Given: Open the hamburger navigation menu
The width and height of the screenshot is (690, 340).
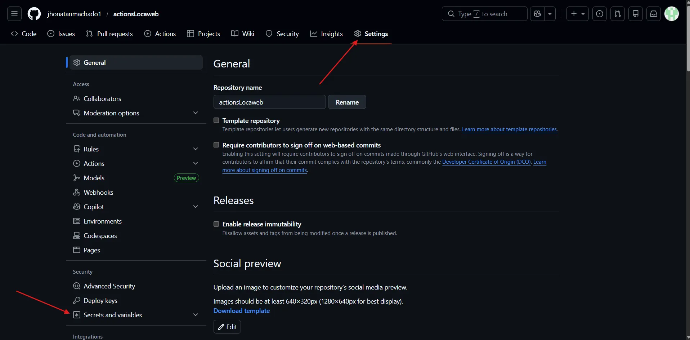Looking at the screenshot, I should (14, 14).
